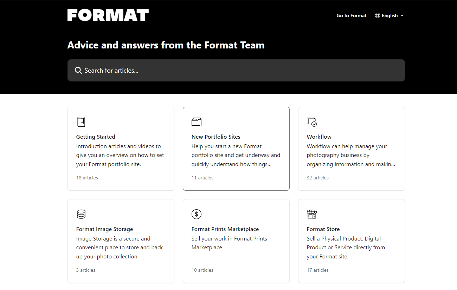
Task: Click the Format Store shop icon
Action: pyautogui.click(x=312, y=214)
